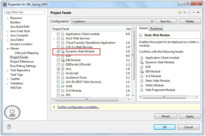This screenshot has width=205, height=136.
Task: Click the Axis2 Web Services facet icon
Action: pyautogui.click(x=63, y=38)
